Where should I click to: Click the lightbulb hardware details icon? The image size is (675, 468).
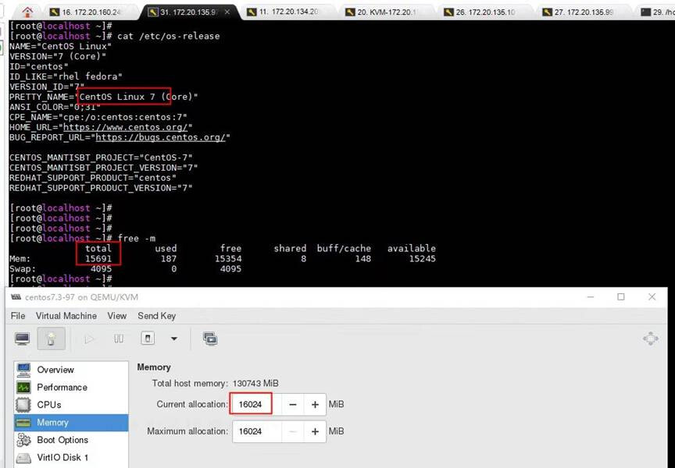click(x=52, y=339)
